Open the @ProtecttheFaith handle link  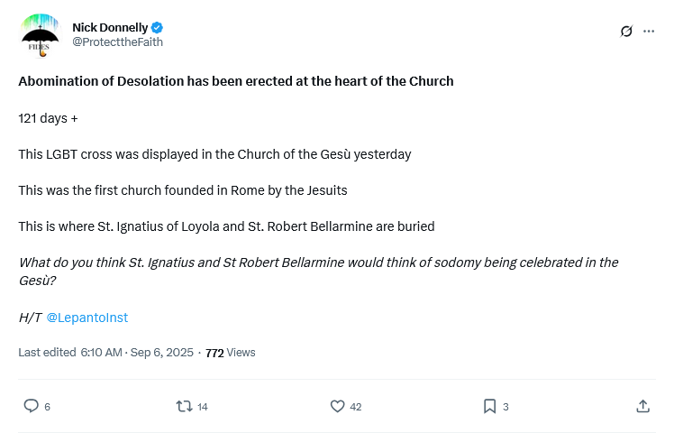click(117, 42)
